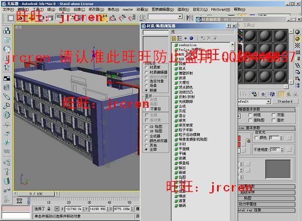The height and width of the screenshot is (221, 302).
Task: Open the MAXScript menu
Action: (221, 9)
